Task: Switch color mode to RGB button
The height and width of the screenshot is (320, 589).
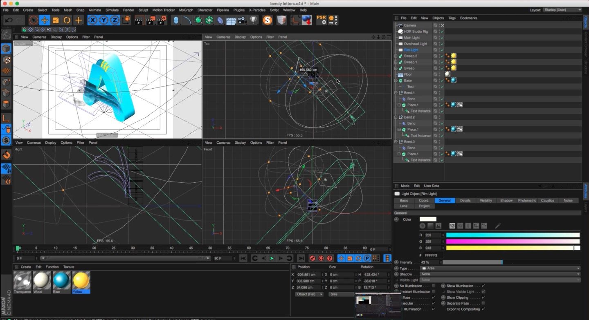Action: [452, 226]
